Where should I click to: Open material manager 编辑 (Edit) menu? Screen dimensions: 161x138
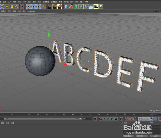[3, 123]
